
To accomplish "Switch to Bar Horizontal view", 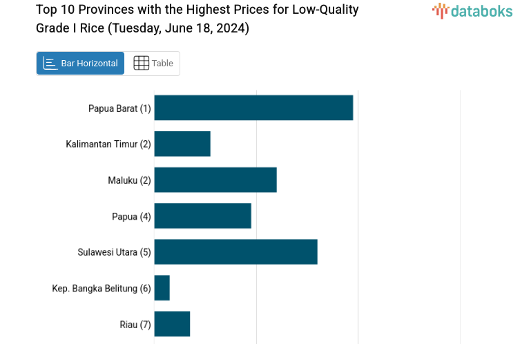I will click(81, 64).
